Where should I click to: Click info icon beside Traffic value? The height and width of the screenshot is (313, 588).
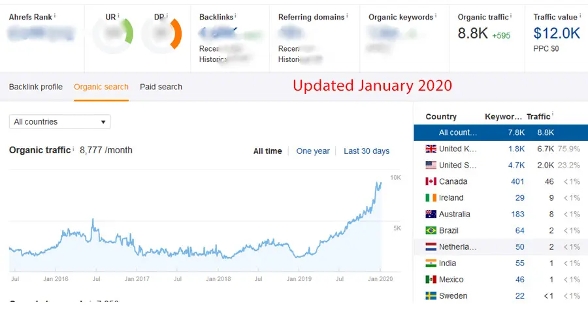pos(581,15)
